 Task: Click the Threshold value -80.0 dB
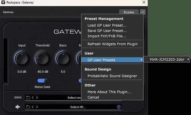click(43, 72)
